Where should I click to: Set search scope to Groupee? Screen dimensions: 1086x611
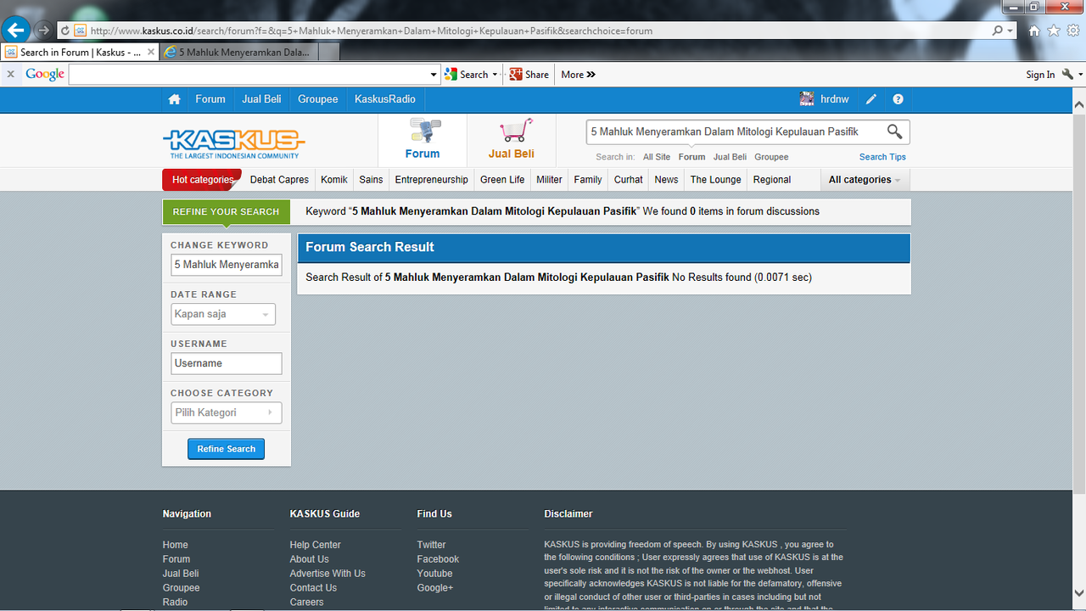pos(771,157)
